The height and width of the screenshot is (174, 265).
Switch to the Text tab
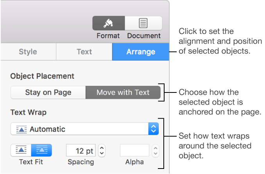point(84,51)
